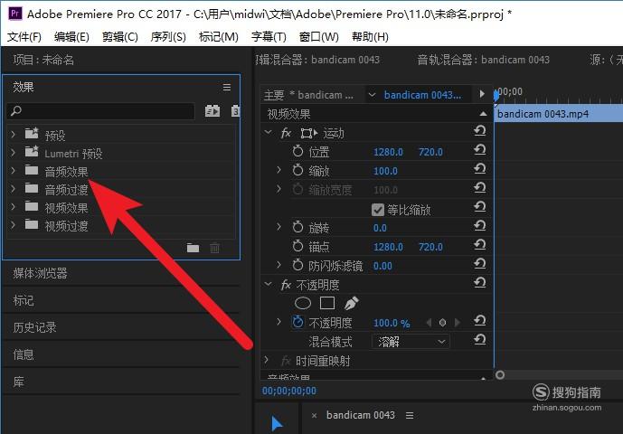Viewport: 623px width, 434px height.
Task: Click the delete trash icon in Effects panel
Action: pyautogui.click(x=214, y=248)
